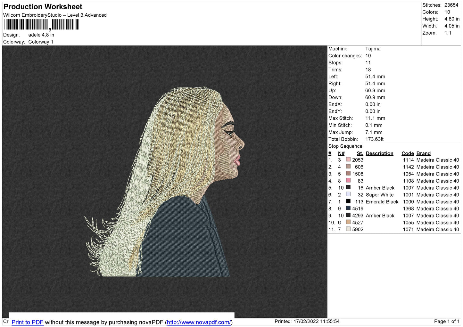The image size is (463, 327).
Task: Select the Max Jump value 7.1 mm
Action: tap(374, 132)
